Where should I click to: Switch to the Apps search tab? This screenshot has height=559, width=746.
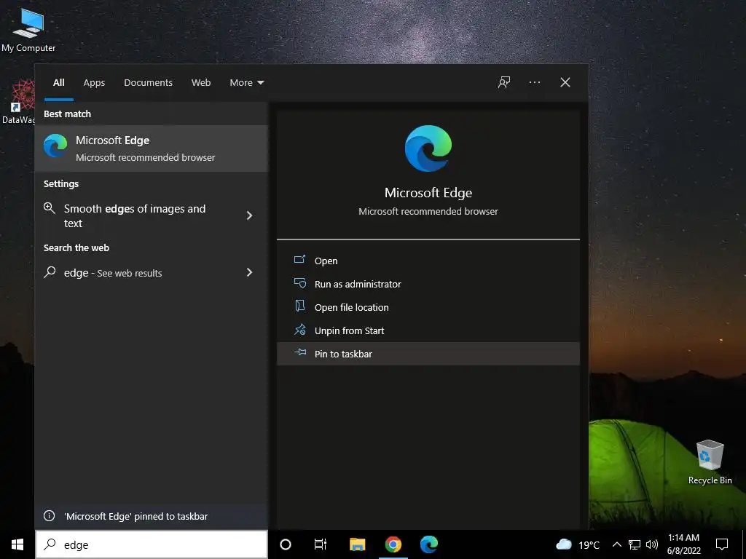[94, 83]
